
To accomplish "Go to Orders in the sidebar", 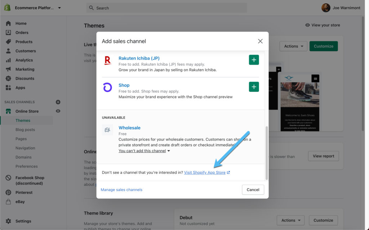I will (x=22, y=32).
